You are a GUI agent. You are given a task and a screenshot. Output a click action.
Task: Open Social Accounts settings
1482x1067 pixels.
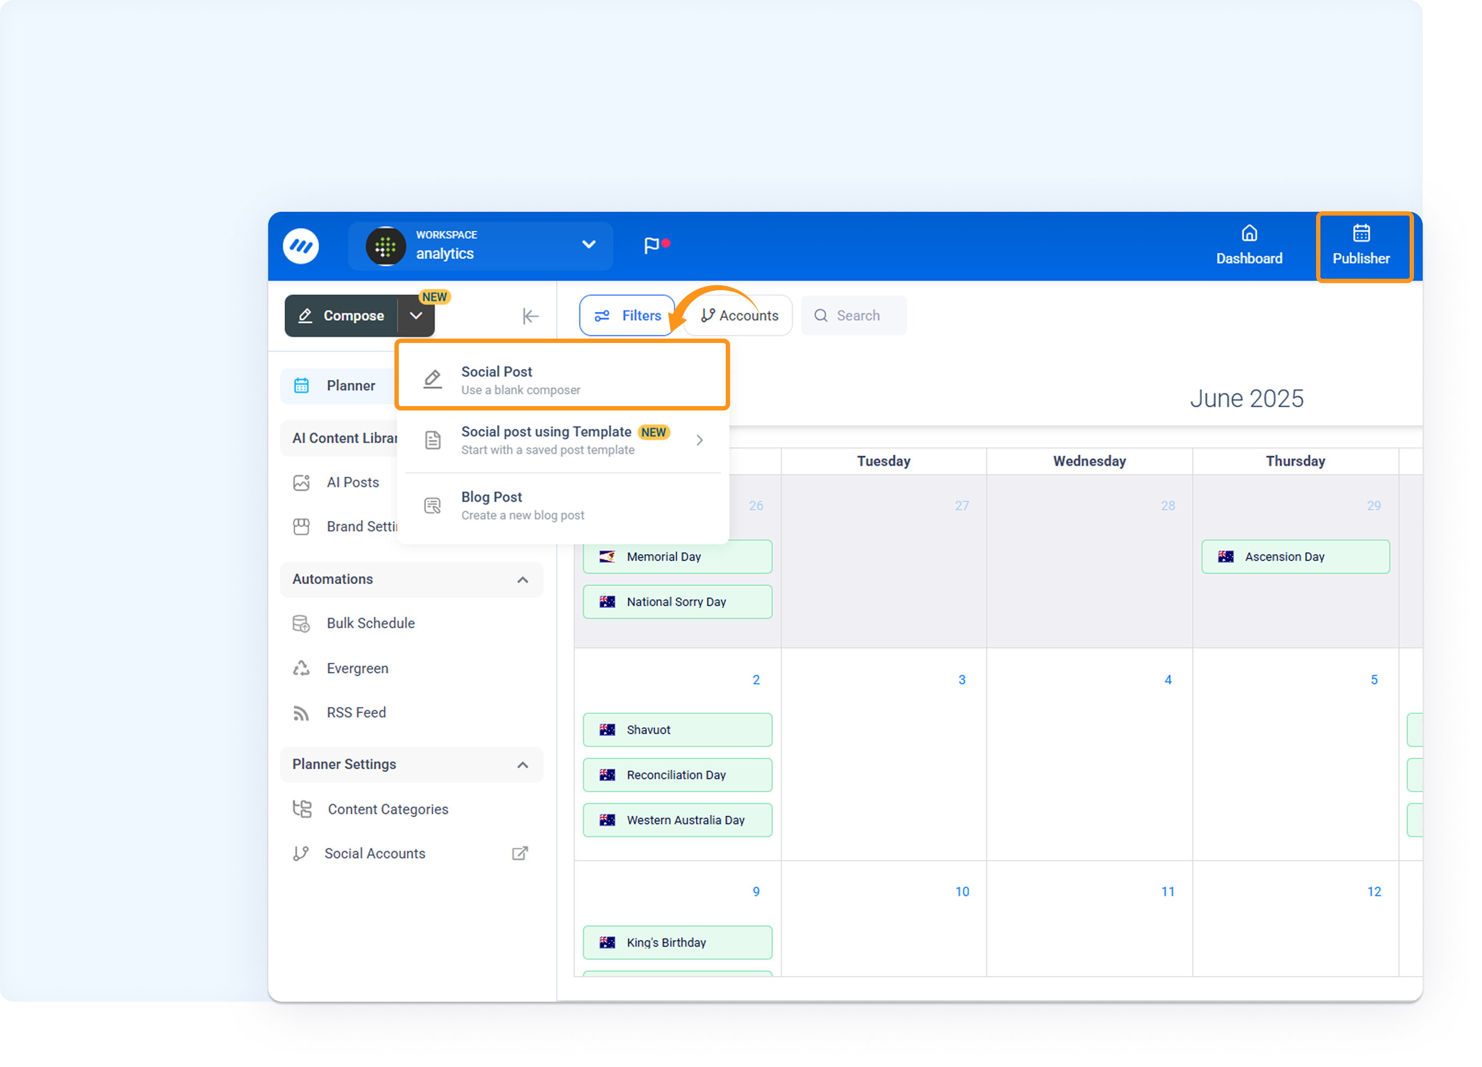[374, 854]
